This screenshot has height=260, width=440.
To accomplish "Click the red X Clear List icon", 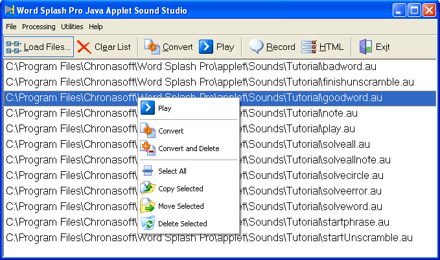I will coord(84,47).
